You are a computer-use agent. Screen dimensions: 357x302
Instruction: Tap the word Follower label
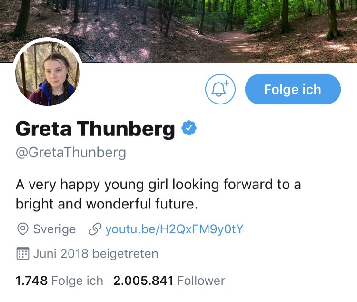[x=201, y=281]
